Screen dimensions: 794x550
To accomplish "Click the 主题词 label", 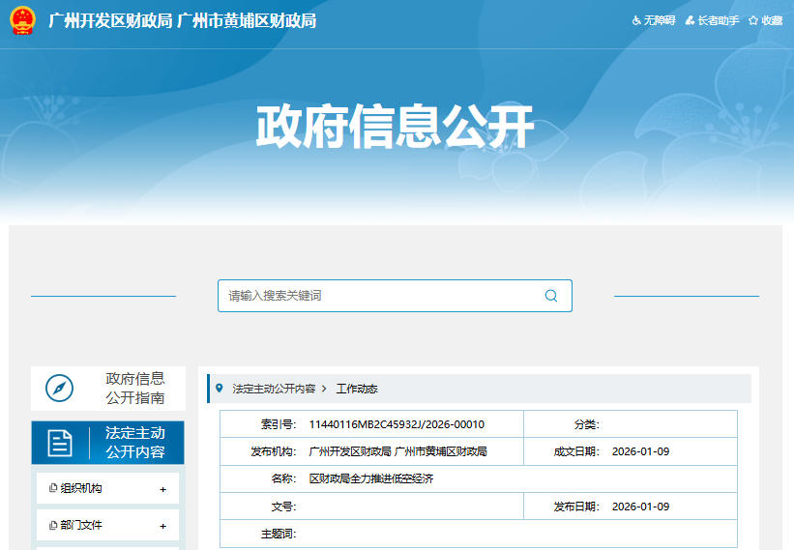I will 278,534.
